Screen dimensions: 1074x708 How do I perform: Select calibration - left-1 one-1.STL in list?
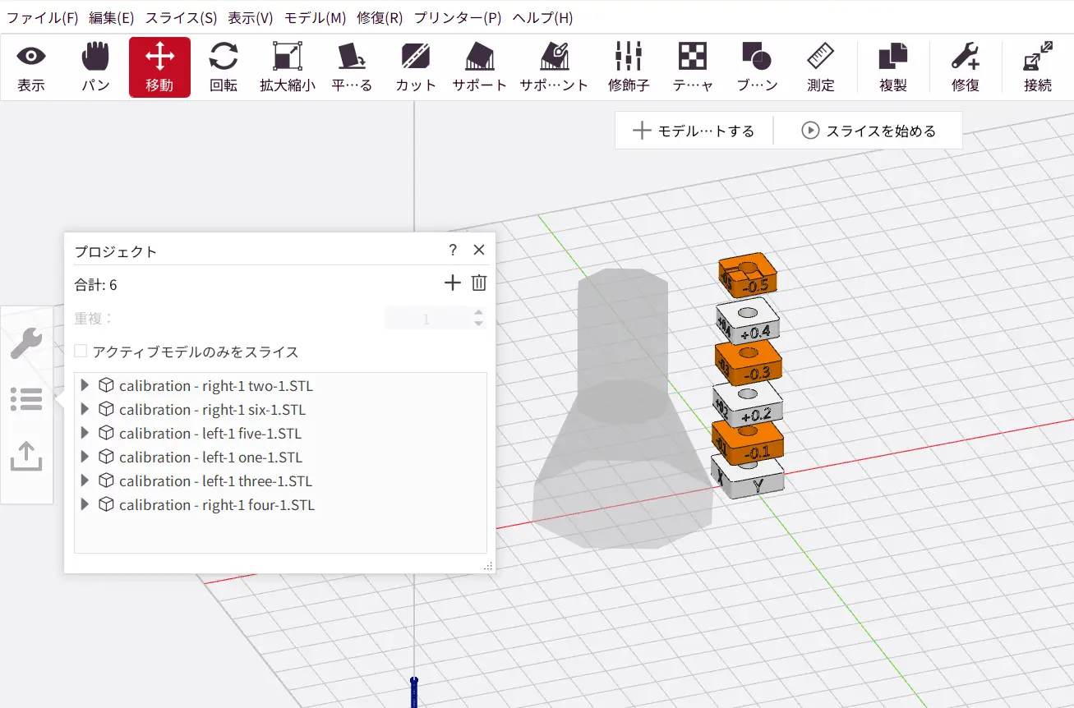(210, 457)
